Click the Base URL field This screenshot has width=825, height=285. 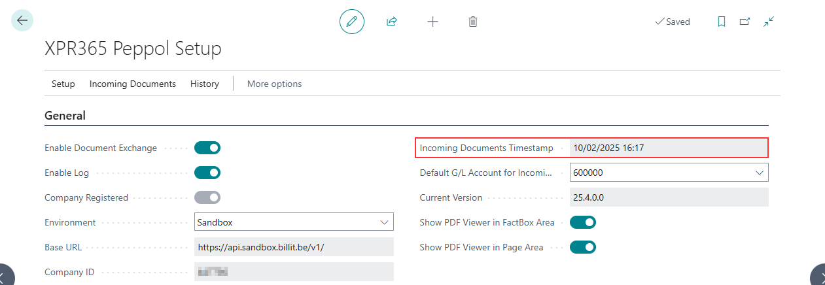point(294,247)
